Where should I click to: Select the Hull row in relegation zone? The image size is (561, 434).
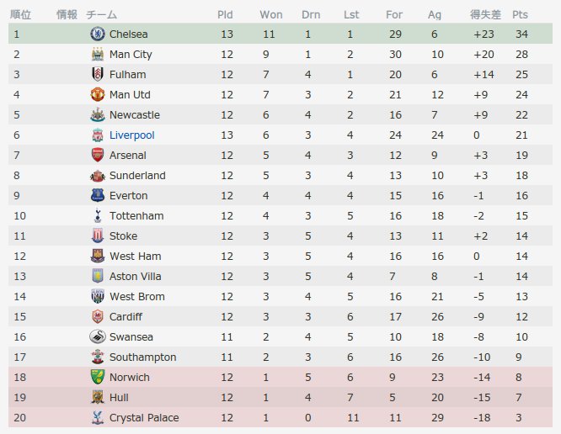click(280, 397)
